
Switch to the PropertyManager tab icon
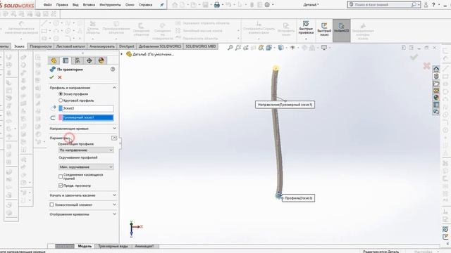point(66,60)
